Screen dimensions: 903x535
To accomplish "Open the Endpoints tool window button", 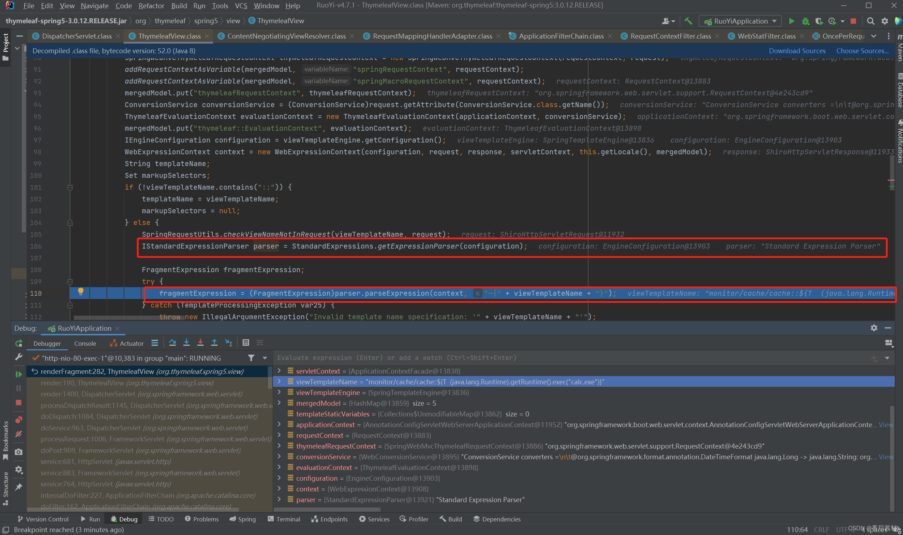I will tap(329, 519).
